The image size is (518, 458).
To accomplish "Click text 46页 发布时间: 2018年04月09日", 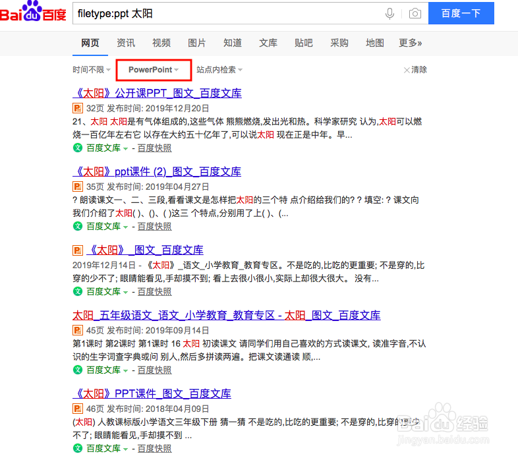I will pyautogui.click(x=148, y=409).
